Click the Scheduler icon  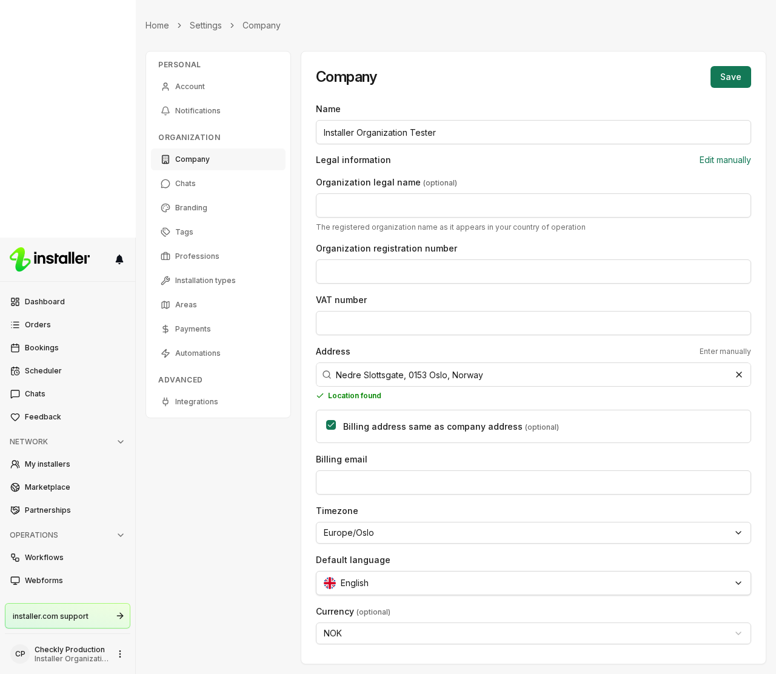tap(15, 371)
